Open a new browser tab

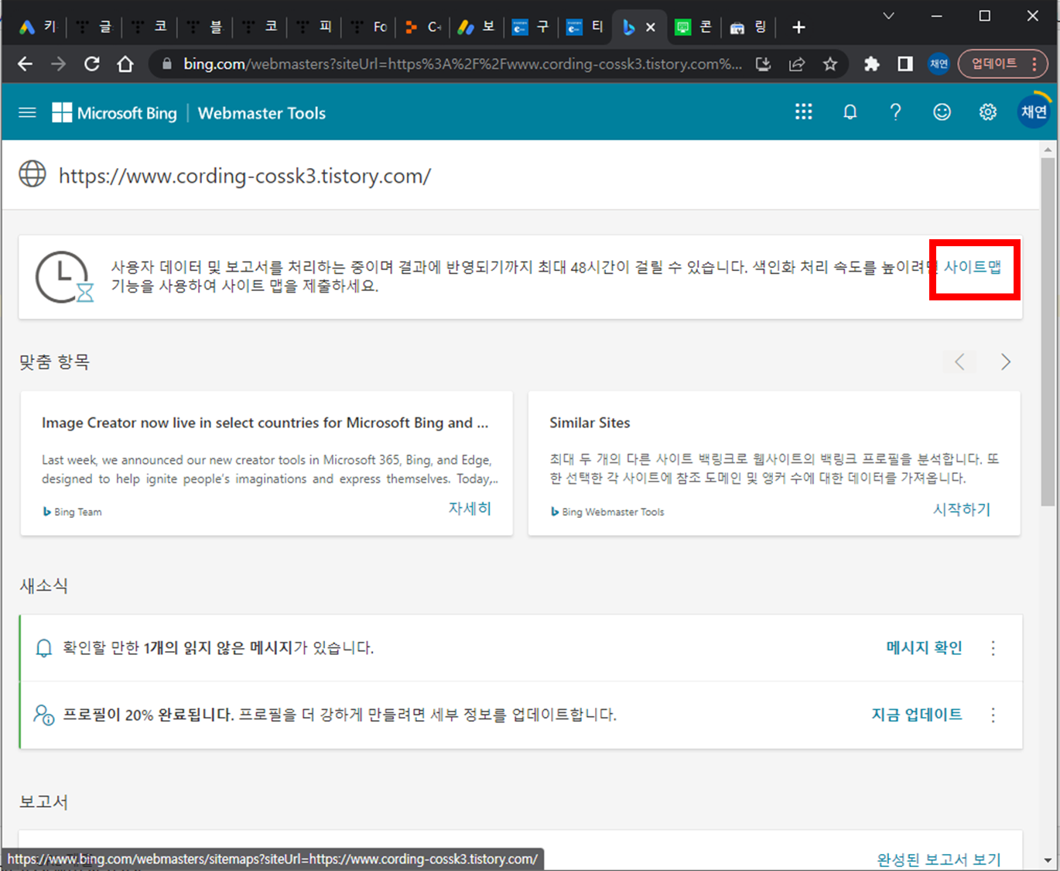tap(799, 27)
